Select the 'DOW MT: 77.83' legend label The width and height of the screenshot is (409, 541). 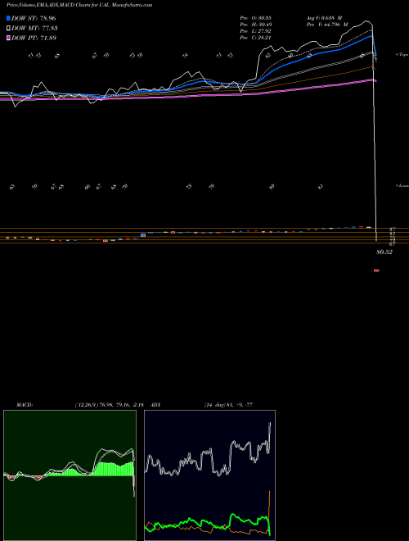click(x=34, y=28)
